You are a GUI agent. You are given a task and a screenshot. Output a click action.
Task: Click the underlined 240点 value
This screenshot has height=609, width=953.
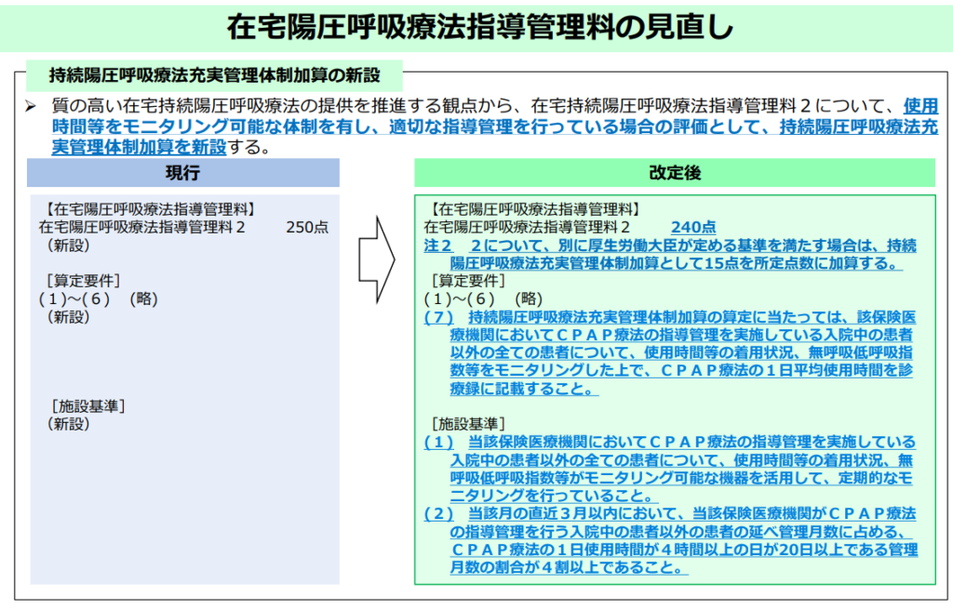point(693,228)
